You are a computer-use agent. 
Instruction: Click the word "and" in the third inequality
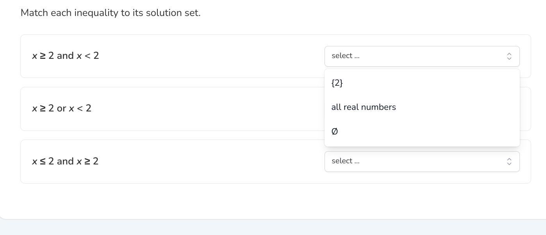pyautogui.click(x=65, y=161)
